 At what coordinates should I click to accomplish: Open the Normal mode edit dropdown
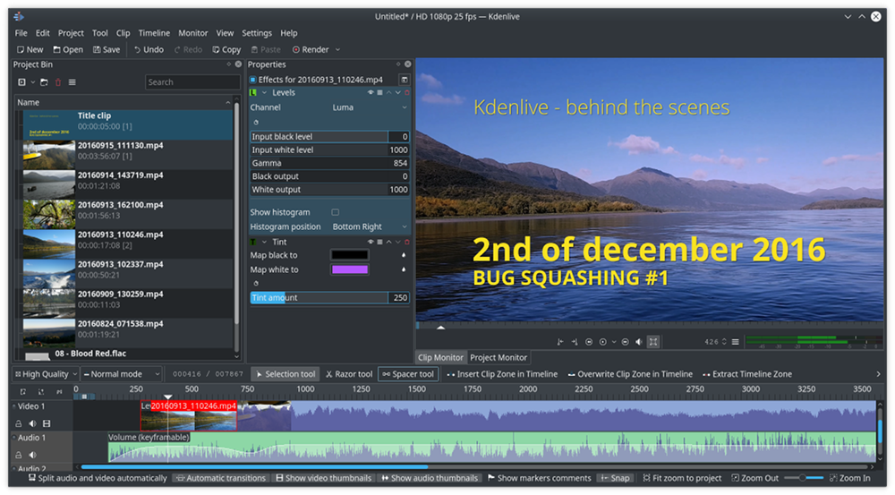tap(121, 374)
